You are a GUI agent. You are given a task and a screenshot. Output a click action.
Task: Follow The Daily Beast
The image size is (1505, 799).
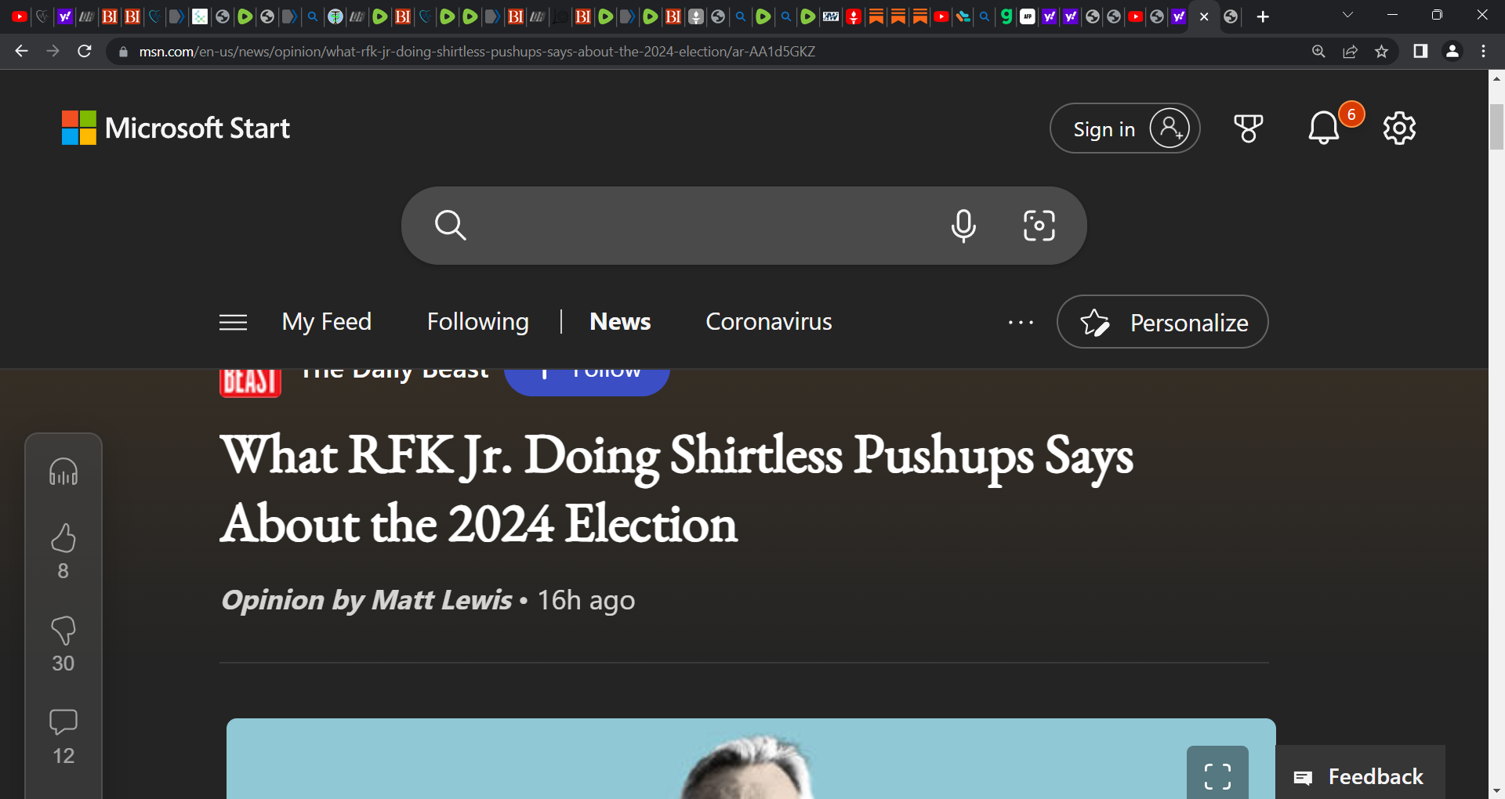(x=587, y=381)
